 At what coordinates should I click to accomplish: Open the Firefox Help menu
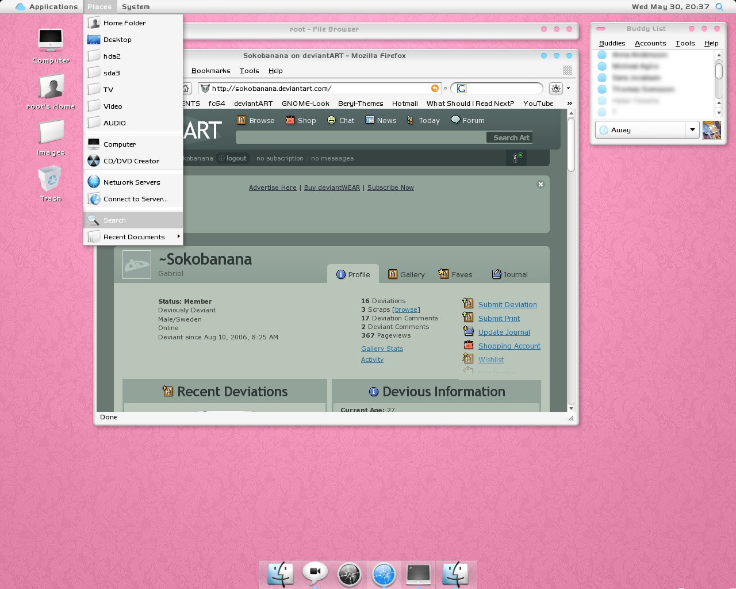[x=275, y=71]
